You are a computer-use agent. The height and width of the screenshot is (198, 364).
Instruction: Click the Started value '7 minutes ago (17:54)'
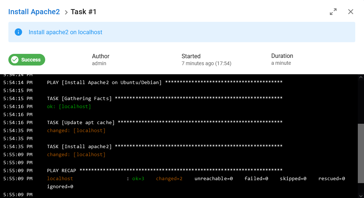pyautogui.click(x=206, y=63)
